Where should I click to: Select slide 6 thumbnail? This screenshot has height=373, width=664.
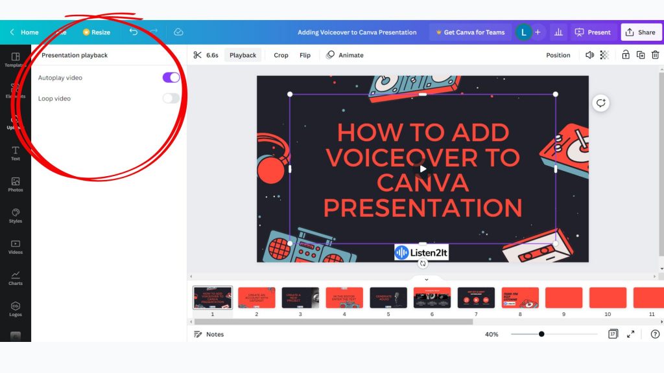432,298
